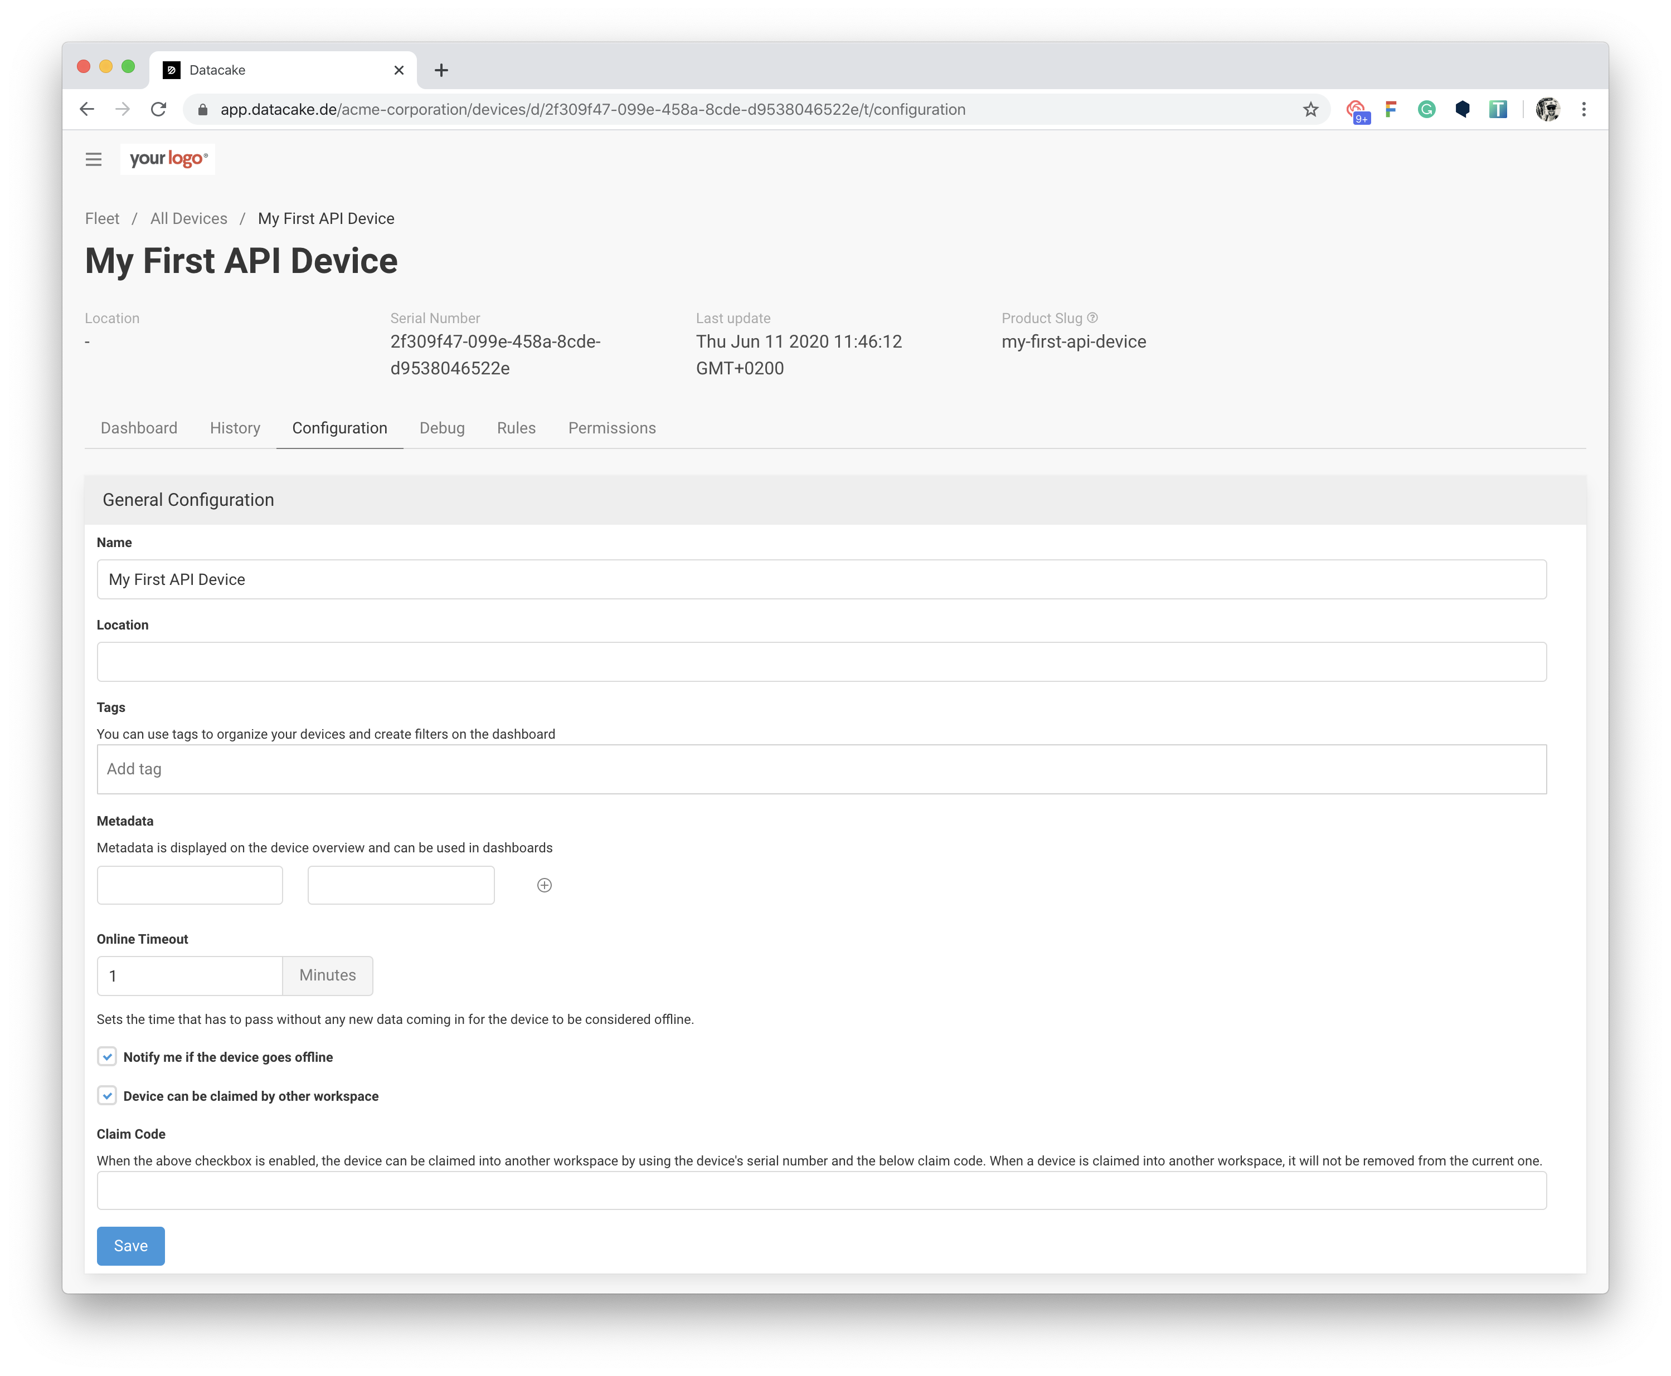The image size is (1671, 1376).
Task: Switch to the History tab
Action: [x=235, y=428]
